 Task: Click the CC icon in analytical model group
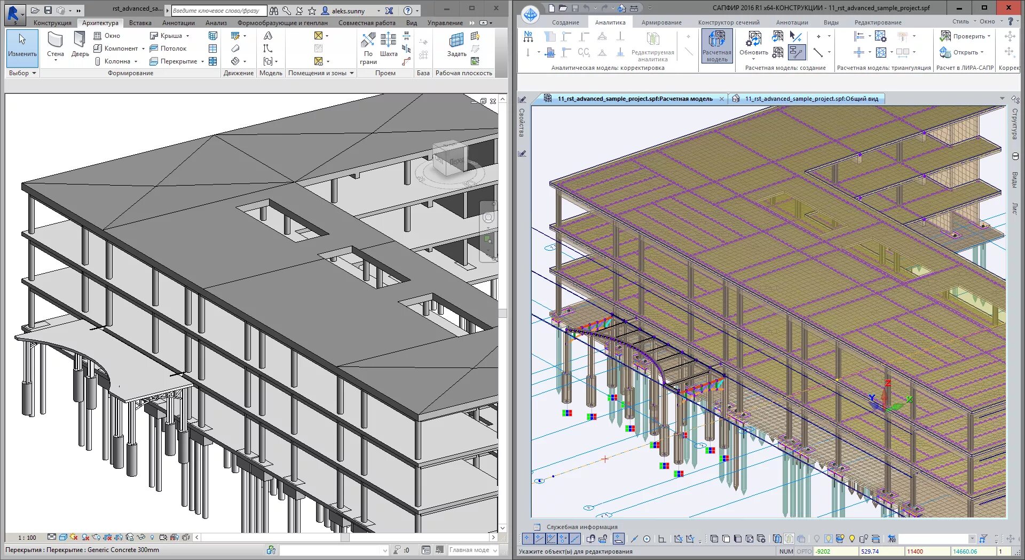coord(584,52)
